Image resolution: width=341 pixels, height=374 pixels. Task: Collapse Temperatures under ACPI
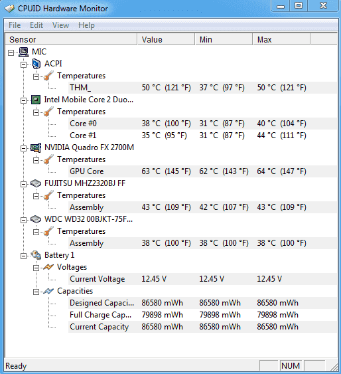click(36, 76)
